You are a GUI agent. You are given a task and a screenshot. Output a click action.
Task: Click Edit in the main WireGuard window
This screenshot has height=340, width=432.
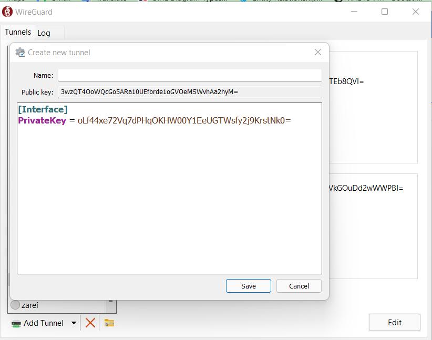[395, 322]
